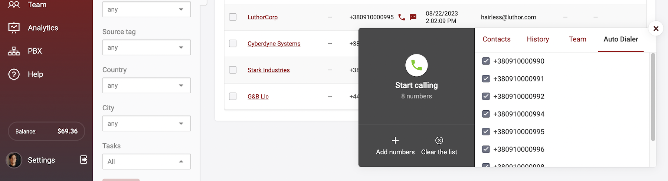Click the green Start calling phone icon

coord(416,66)
